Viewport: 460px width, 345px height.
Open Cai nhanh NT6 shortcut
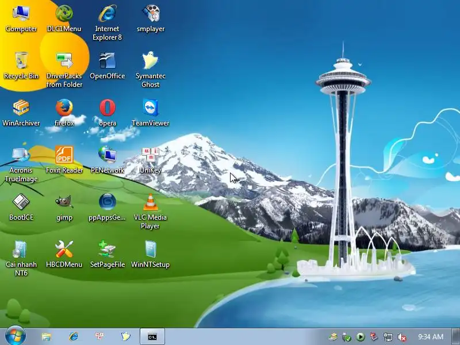click(21, 259)
